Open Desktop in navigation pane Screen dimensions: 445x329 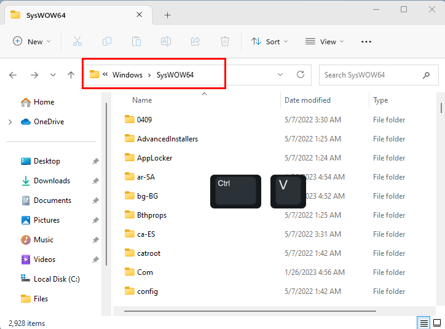click(47, 161)
